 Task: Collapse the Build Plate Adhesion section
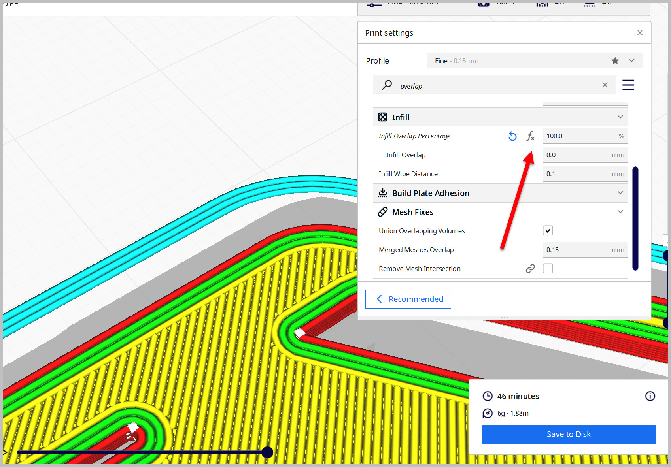tap(620, 193)
